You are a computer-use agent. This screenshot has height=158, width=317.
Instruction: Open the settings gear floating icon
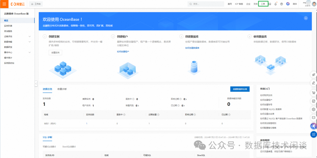[x=313, y=109]
